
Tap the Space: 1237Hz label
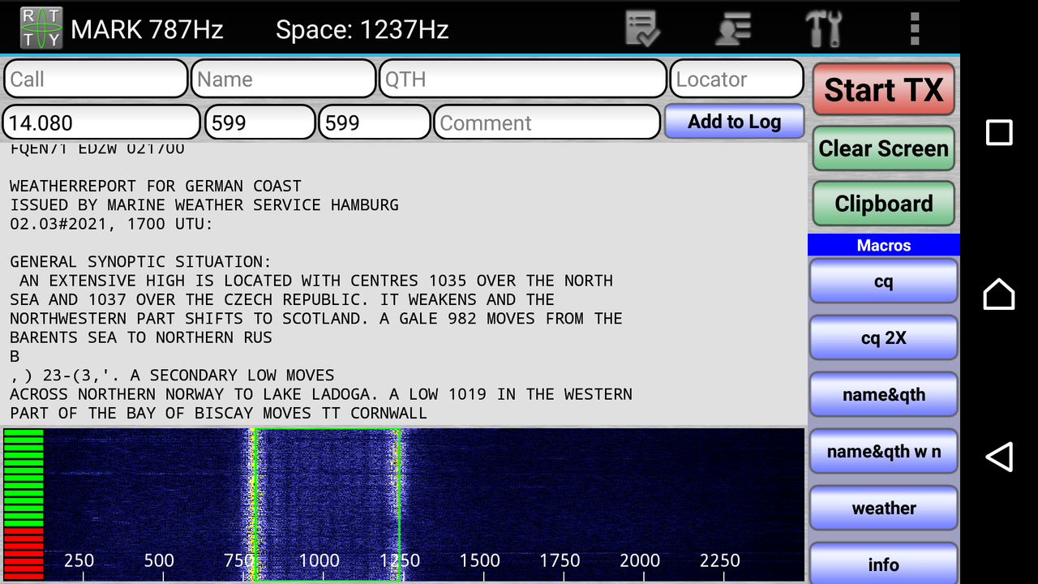[x=362, y=30]
